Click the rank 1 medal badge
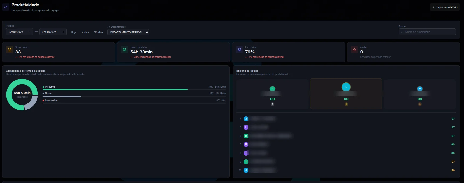464x183 pixels. click(346, 104)
